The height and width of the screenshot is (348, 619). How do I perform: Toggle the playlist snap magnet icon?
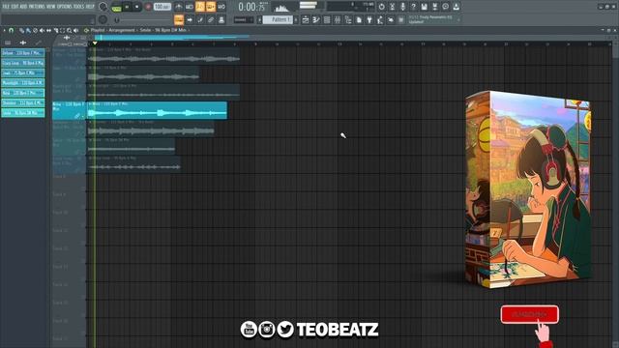(11, 30)
